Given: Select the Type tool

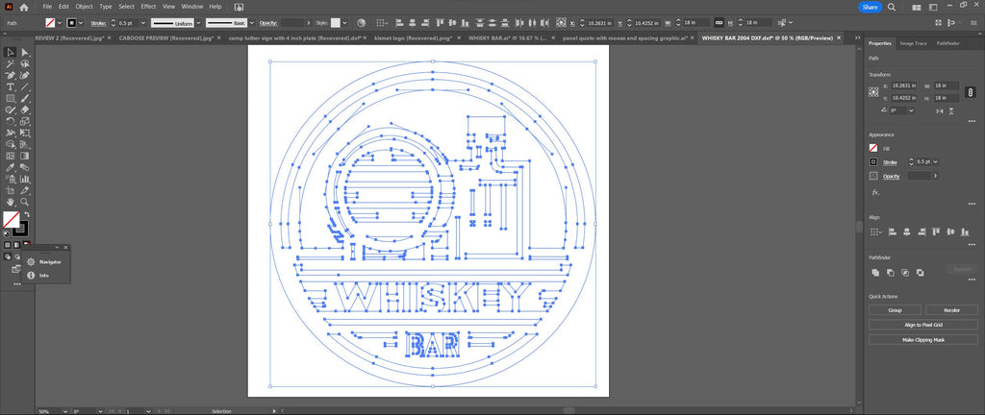Looking at the screenshot, I should pos(11,87).
